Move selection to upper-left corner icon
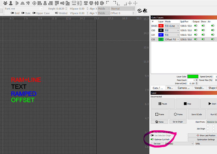The width and height of the screenshot is (217, 154). pyautogui.click(x=108, y=2)
